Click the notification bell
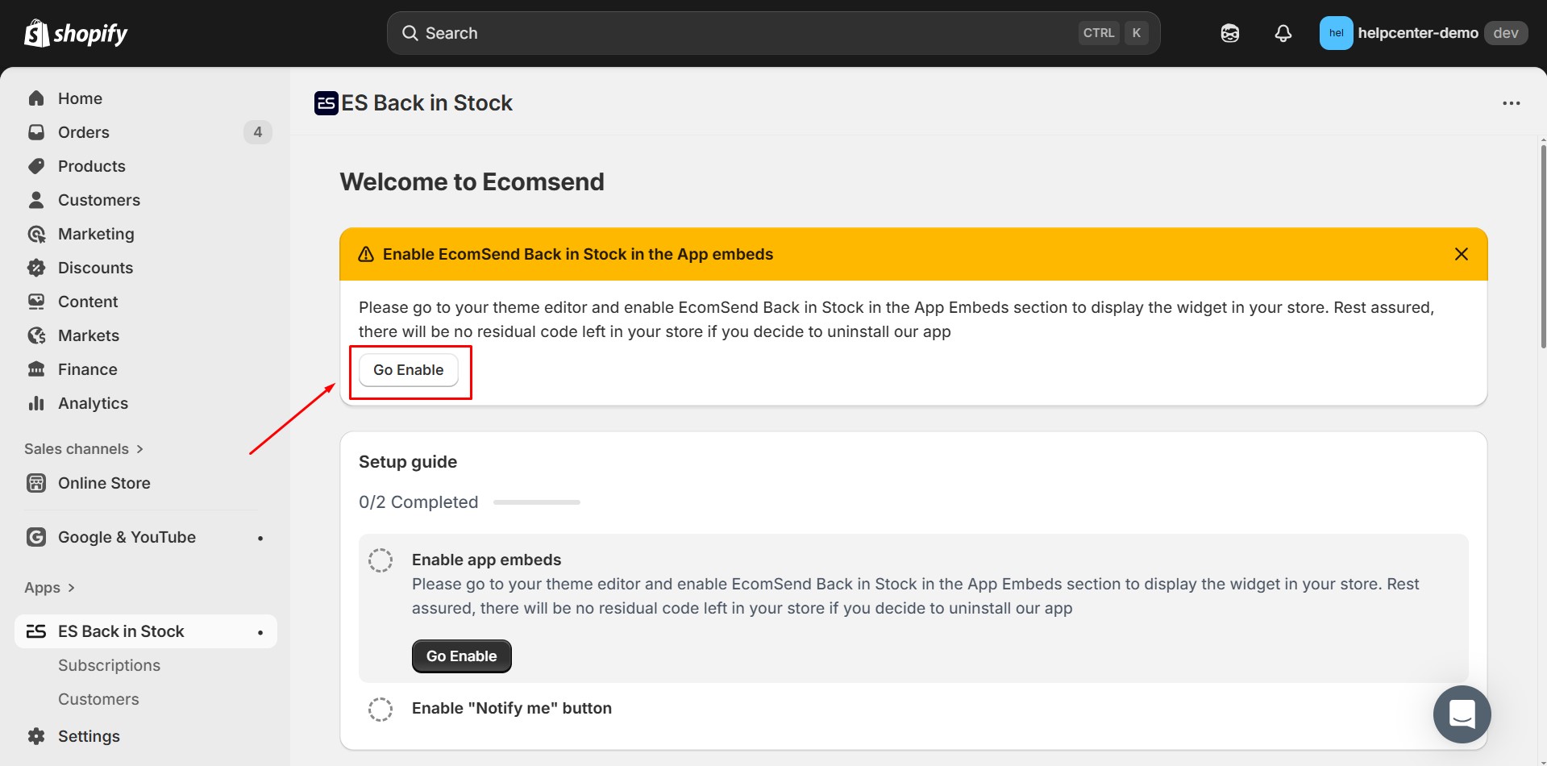1547x766 pixels. [1283, 32]
